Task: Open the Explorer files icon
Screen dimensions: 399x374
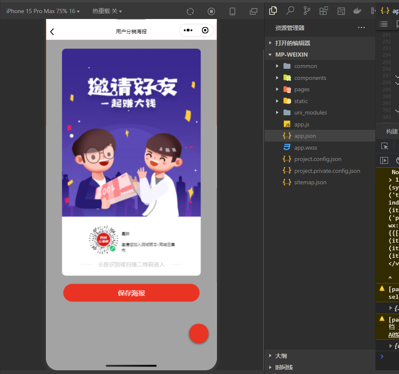Action: click(273, 11)
